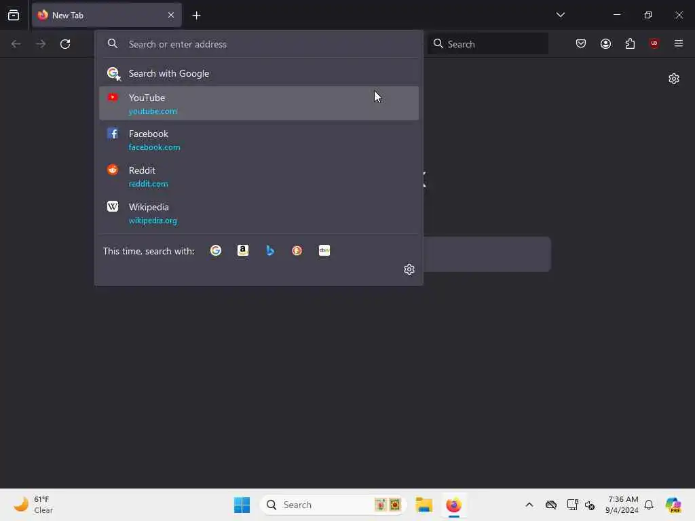Screen dimensions: 695x521
Task: Choose the Wikipedia suggestion row
Action: 259,213
